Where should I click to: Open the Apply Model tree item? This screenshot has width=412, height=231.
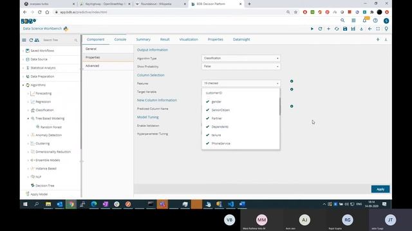point(39,194)
